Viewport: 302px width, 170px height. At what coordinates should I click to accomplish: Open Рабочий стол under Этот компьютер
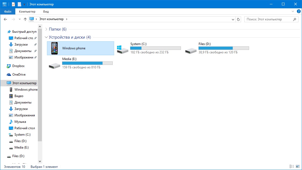24,128
